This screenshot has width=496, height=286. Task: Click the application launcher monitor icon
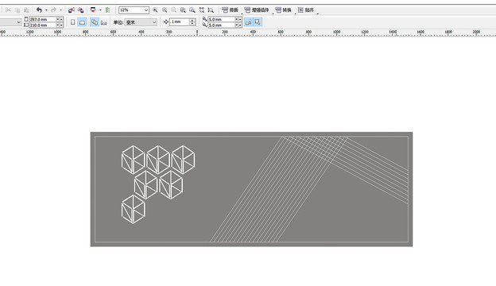pyautogui.click(x=93, y=10)
